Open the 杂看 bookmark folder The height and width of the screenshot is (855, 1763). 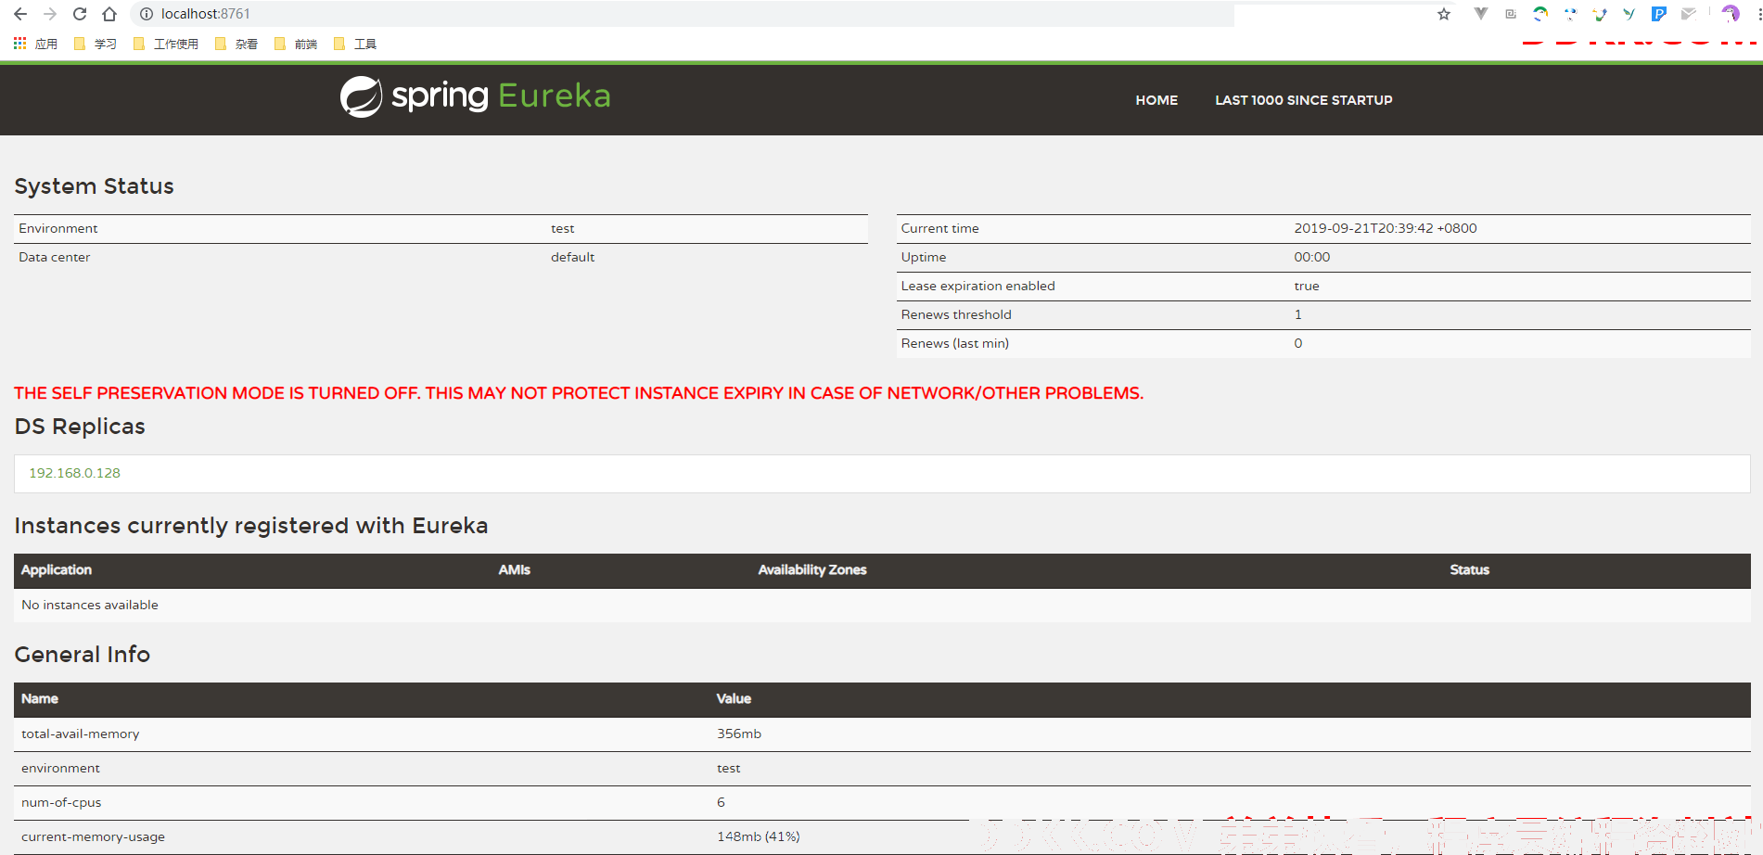coord(236,44)
